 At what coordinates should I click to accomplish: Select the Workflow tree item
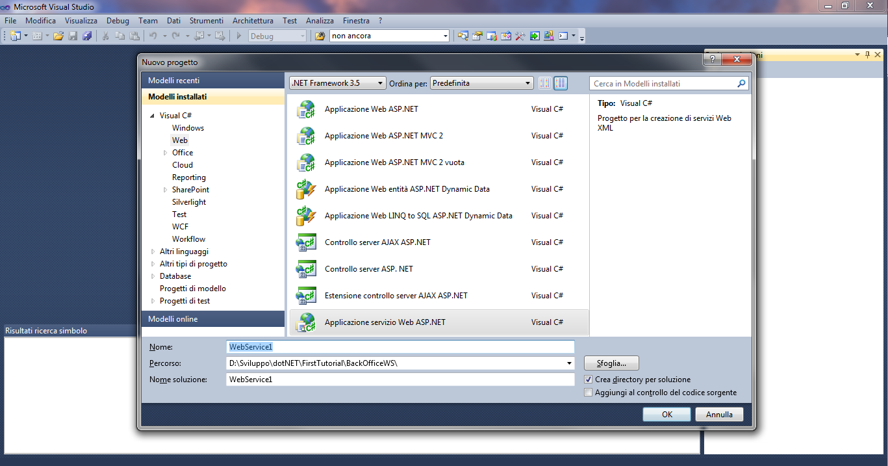[x=188, y=239]
